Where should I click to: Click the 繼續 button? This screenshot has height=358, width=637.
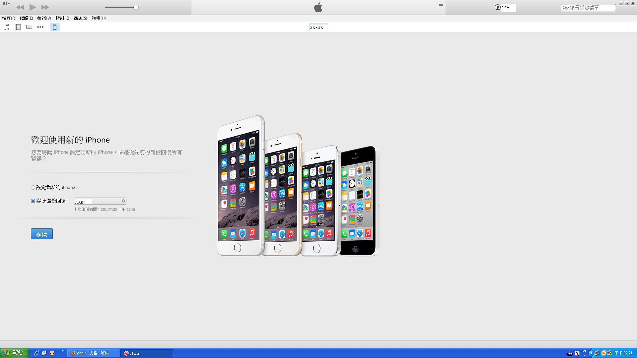(42, 234)
